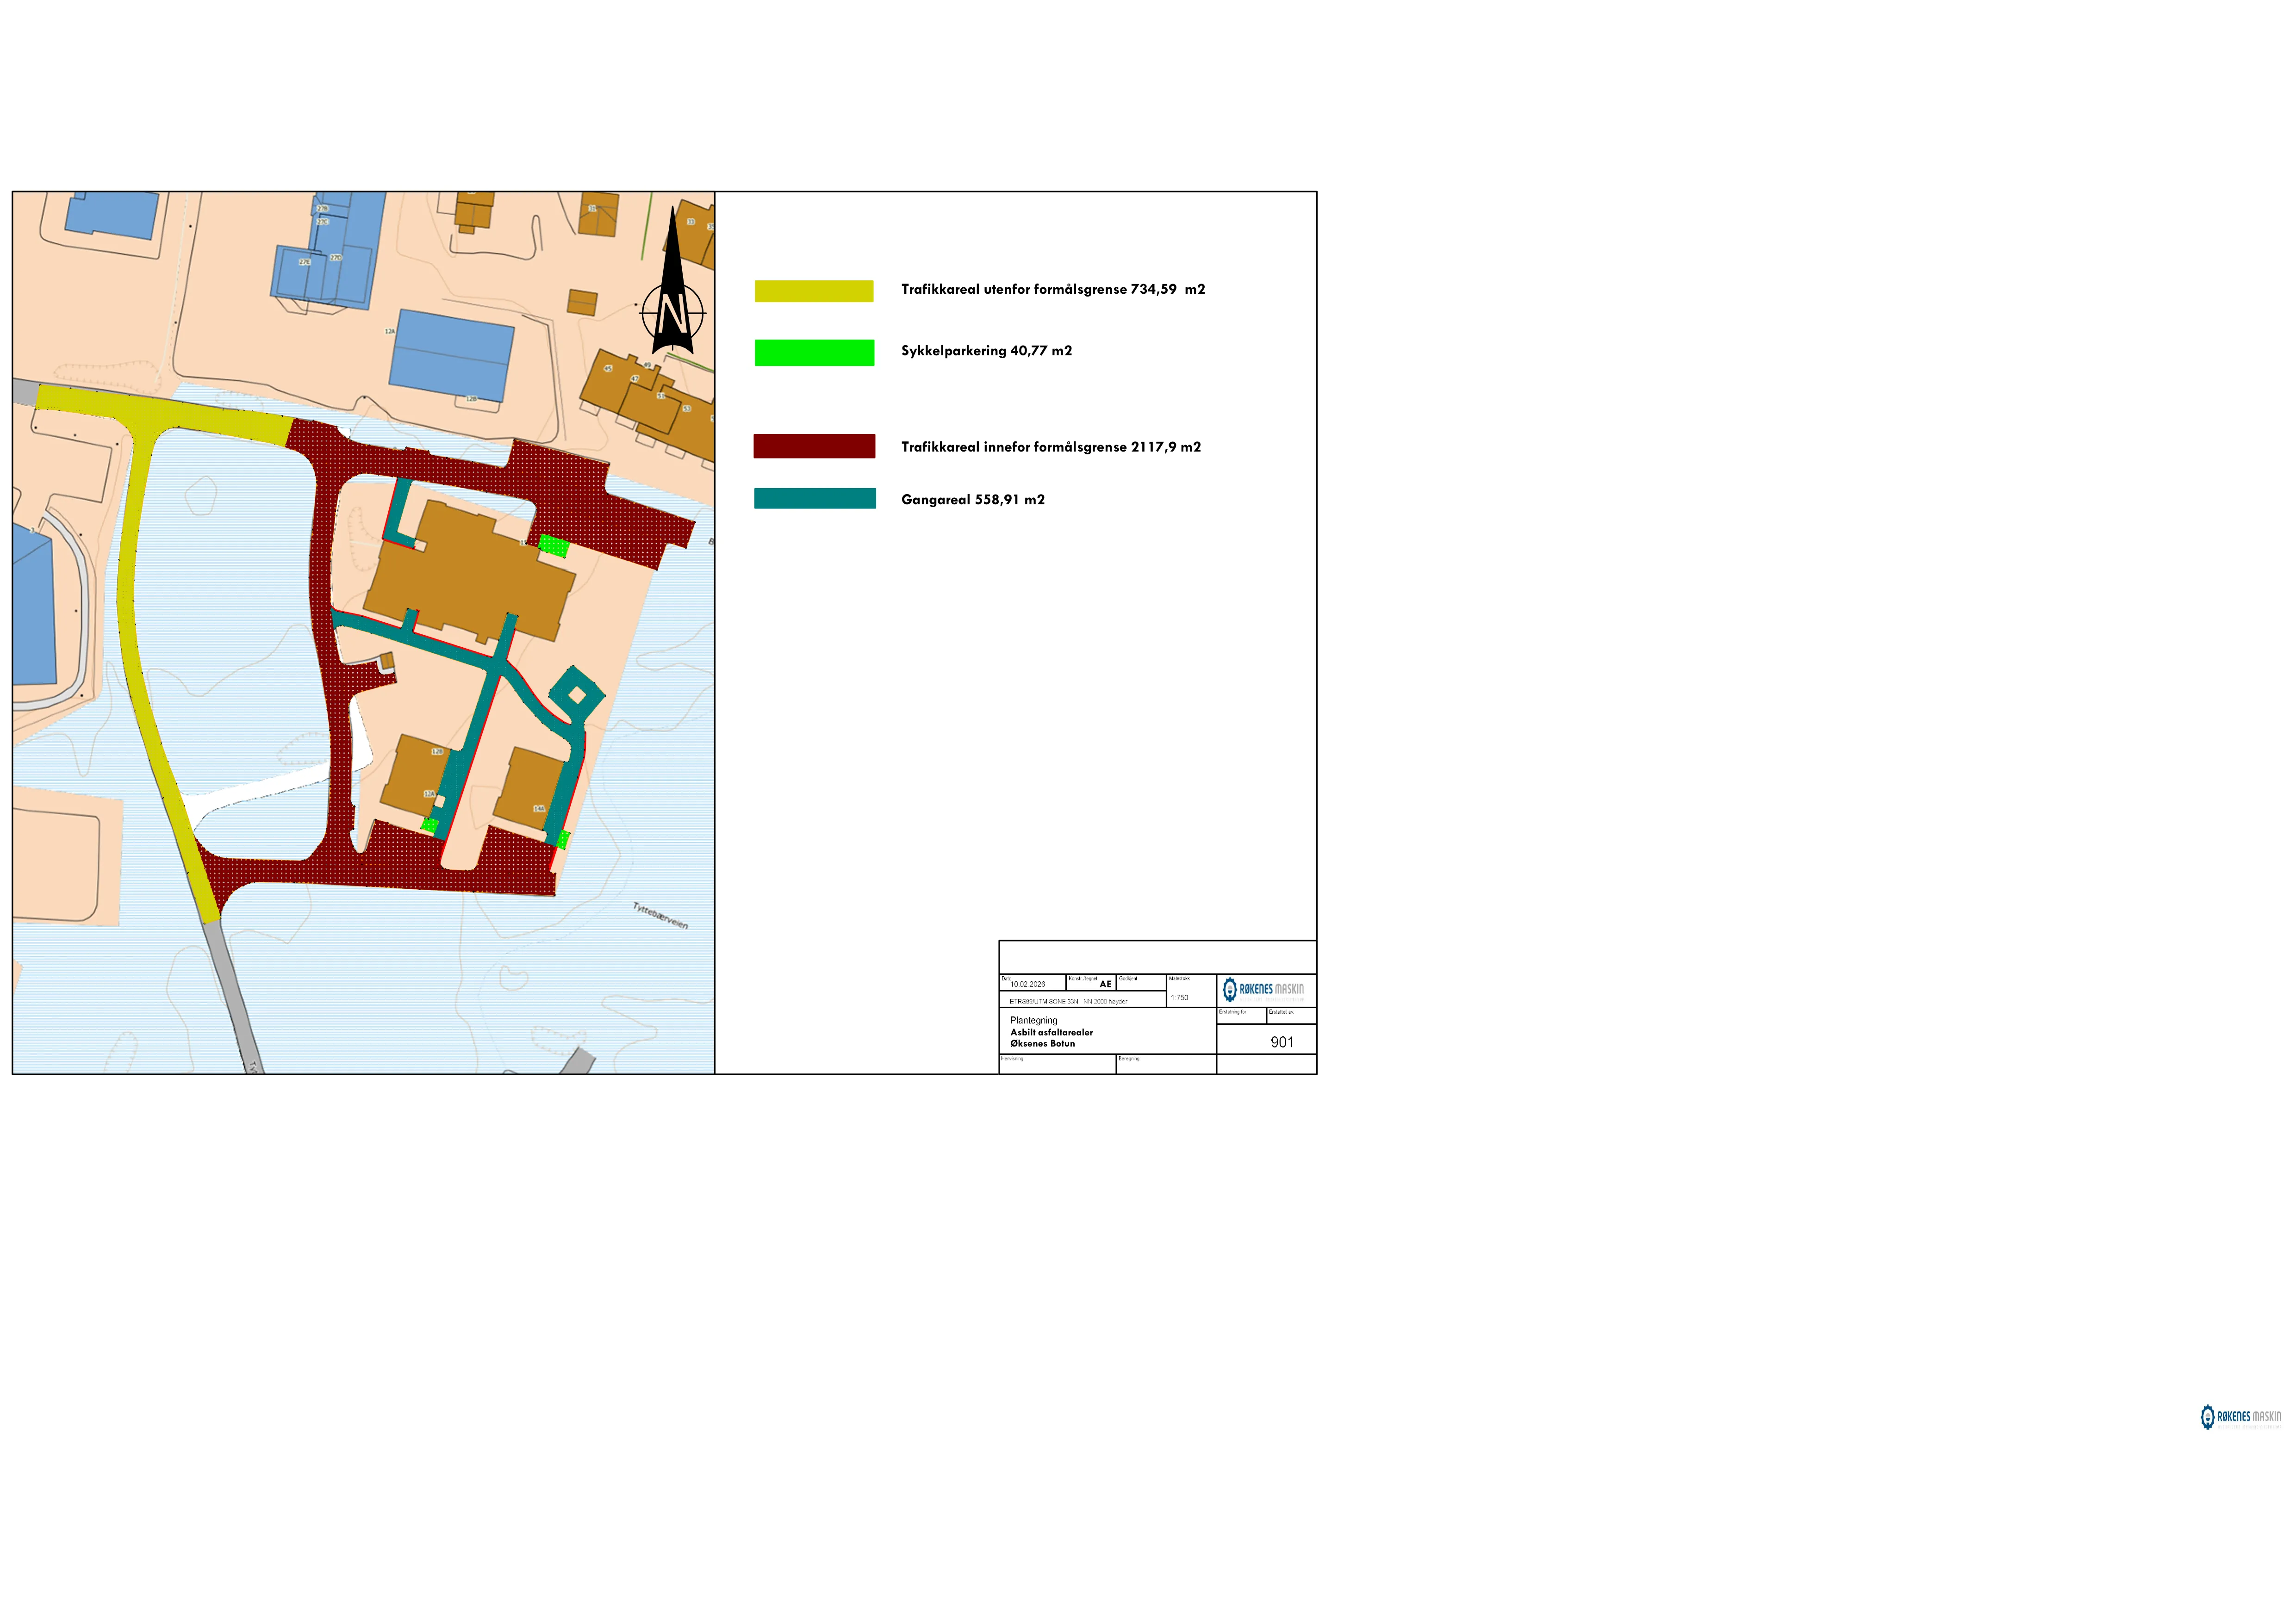
Task: Select the yellow legend color swatch
Action: (814, 291)
